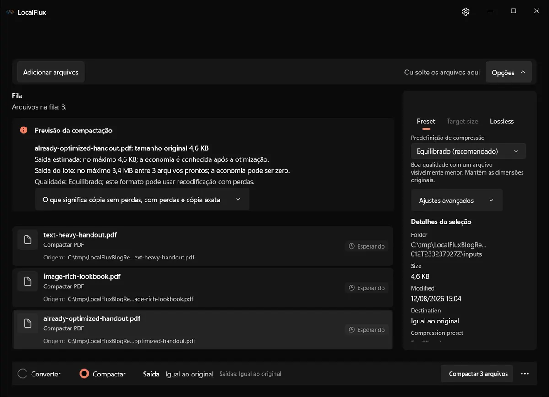The width and height of the screenshot is (549, 397).
Task: Open the settings gear icon
Action: click(466, 11)
